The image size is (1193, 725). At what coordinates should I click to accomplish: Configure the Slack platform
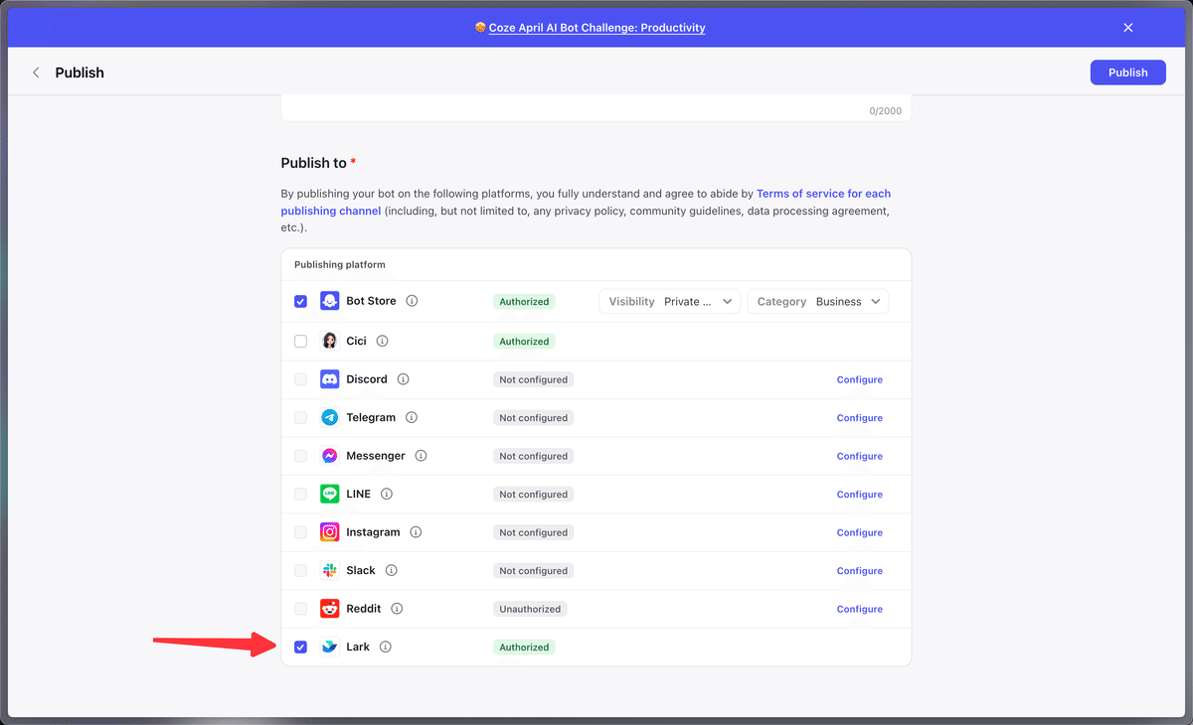pos(860,571)
